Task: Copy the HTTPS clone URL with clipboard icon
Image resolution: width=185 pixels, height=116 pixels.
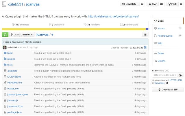Action: 180,75
